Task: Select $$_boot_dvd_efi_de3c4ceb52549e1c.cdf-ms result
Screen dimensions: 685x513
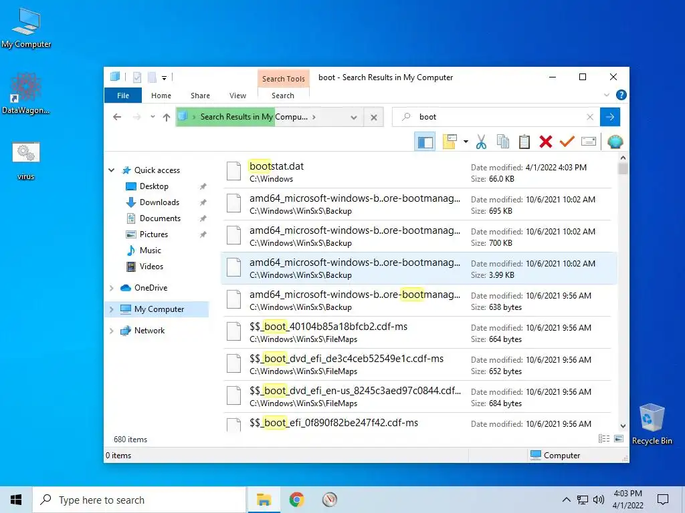Action: tap(419, 365)
